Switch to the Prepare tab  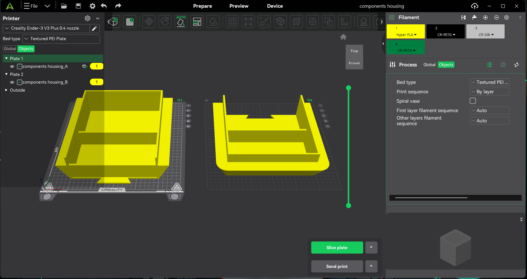click(202, 6)
